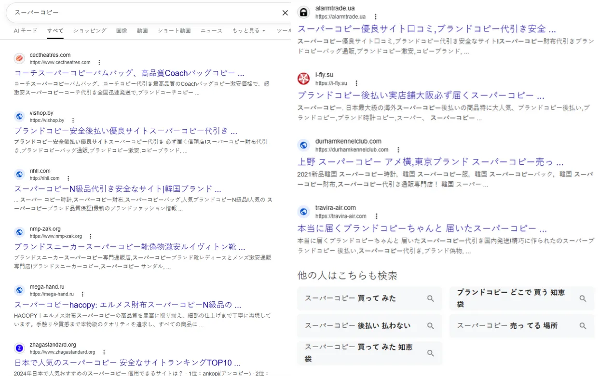Click the https://durhamkennelclub.com URL text
This screenshot has height=376, width=599.
point(352,150)
